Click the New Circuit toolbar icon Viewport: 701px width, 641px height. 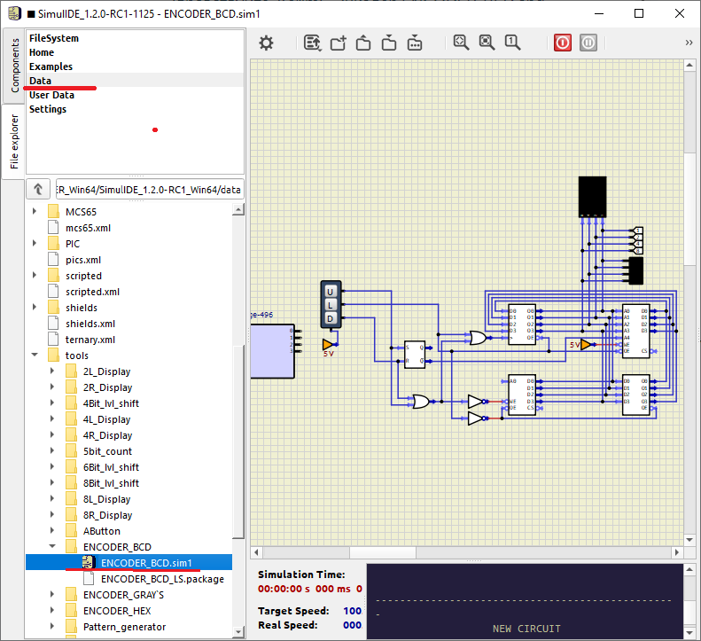tap(338, 43)
